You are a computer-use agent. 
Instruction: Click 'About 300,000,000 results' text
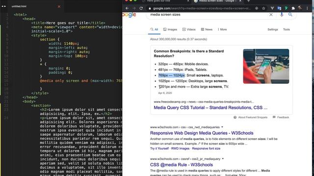point(179,39)
